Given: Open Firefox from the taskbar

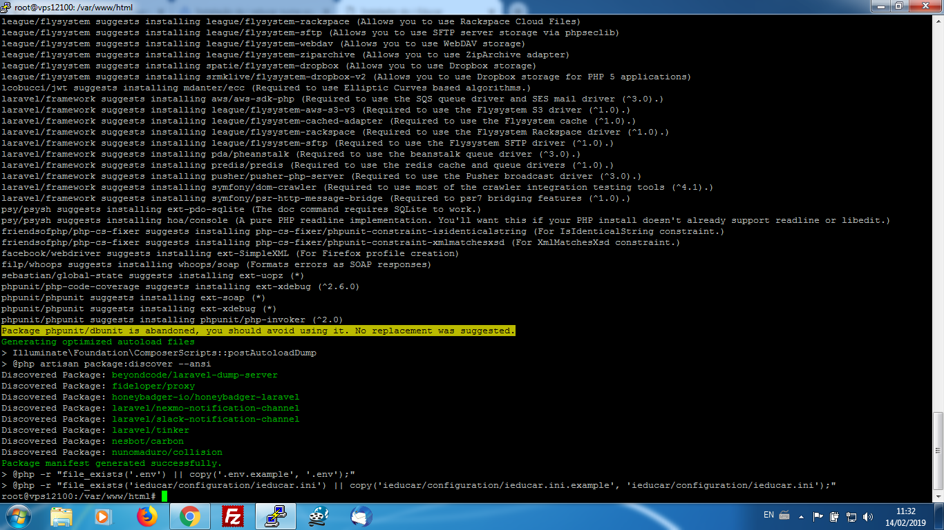Looking at the screenshot, I should [147, 516].
